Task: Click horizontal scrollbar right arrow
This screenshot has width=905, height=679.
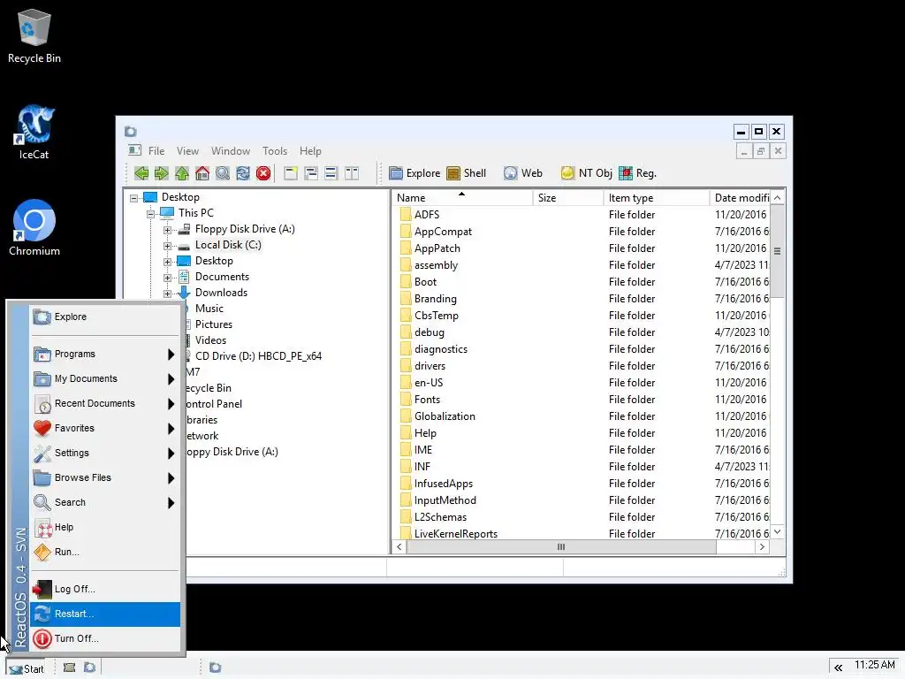Action: (762, 546)
